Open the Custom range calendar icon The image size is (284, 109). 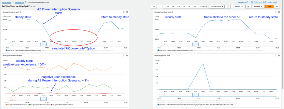206,7
